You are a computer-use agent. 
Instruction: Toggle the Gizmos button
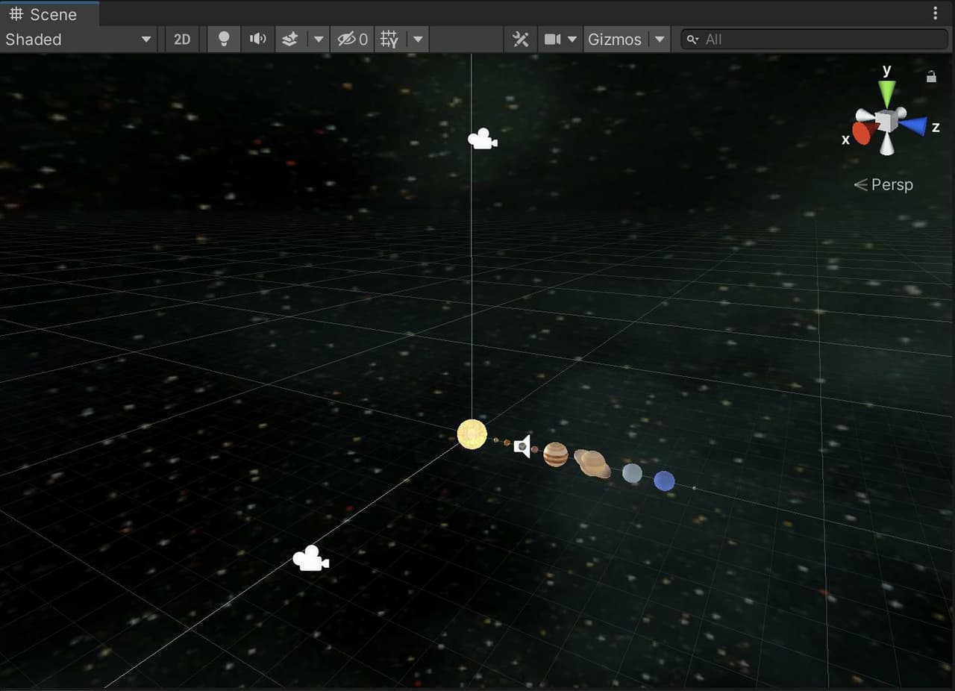click(615, 40)
